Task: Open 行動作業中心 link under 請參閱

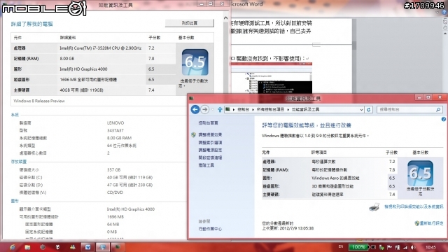Action: click(x=210, y=229)
